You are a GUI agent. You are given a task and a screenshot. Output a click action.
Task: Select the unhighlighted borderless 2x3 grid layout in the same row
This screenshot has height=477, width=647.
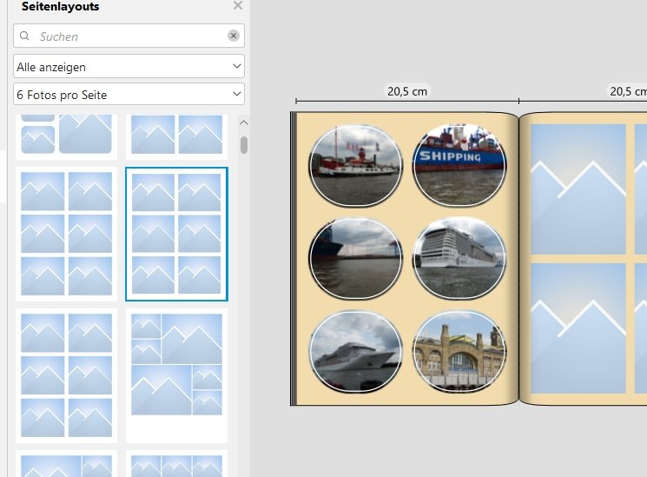66,234
